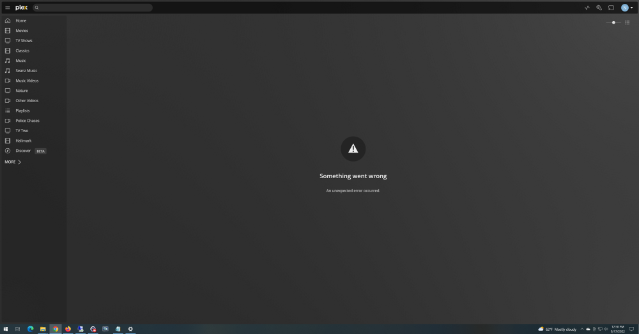
Task: Open the Windows Start menu
Action: pyautogui.click(x=6, y=329)
